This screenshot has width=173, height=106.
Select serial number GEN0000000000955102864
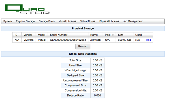coord(68,40)
